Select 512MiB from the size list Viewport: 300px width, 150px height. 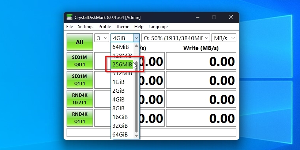[x=123, y=73]
